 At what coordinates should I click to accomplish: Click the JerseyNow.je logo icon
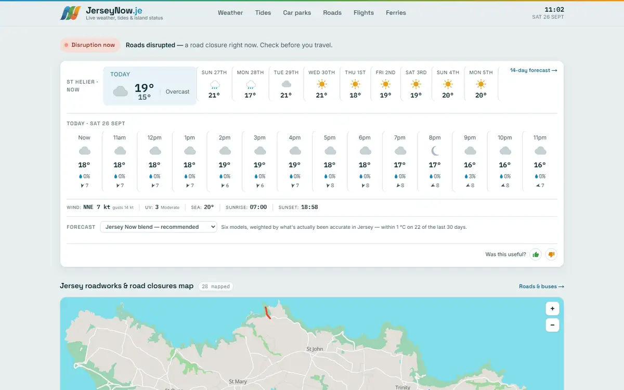coord(70,13)
